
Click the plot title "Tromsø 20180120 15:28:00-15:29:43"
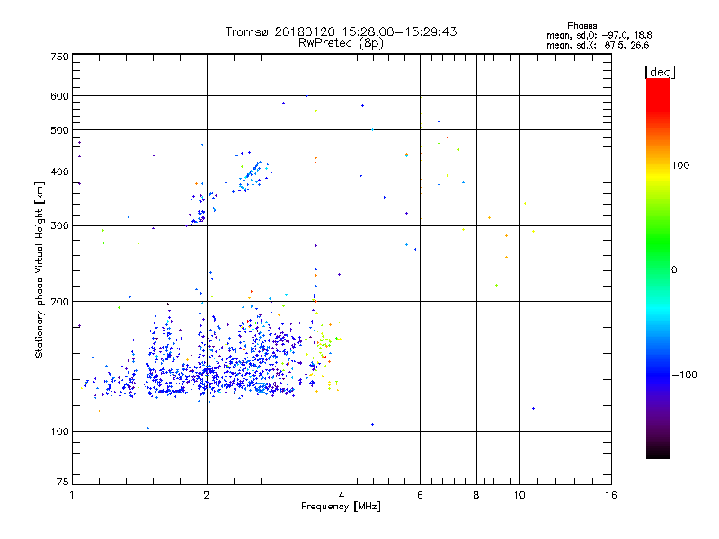click(x=341, y=31)
